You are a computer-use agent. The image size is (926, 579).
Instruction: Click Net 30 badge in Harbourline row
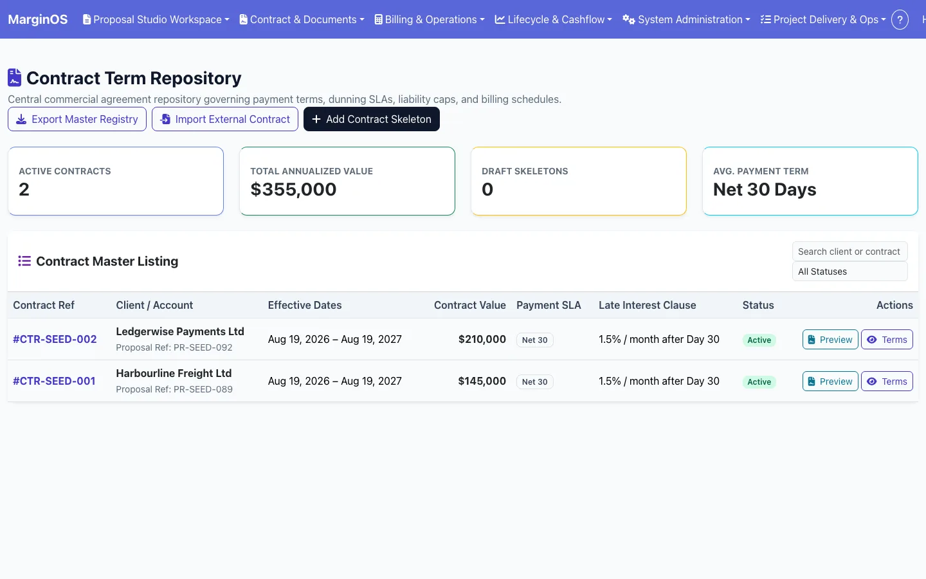[x=534, y=381]
